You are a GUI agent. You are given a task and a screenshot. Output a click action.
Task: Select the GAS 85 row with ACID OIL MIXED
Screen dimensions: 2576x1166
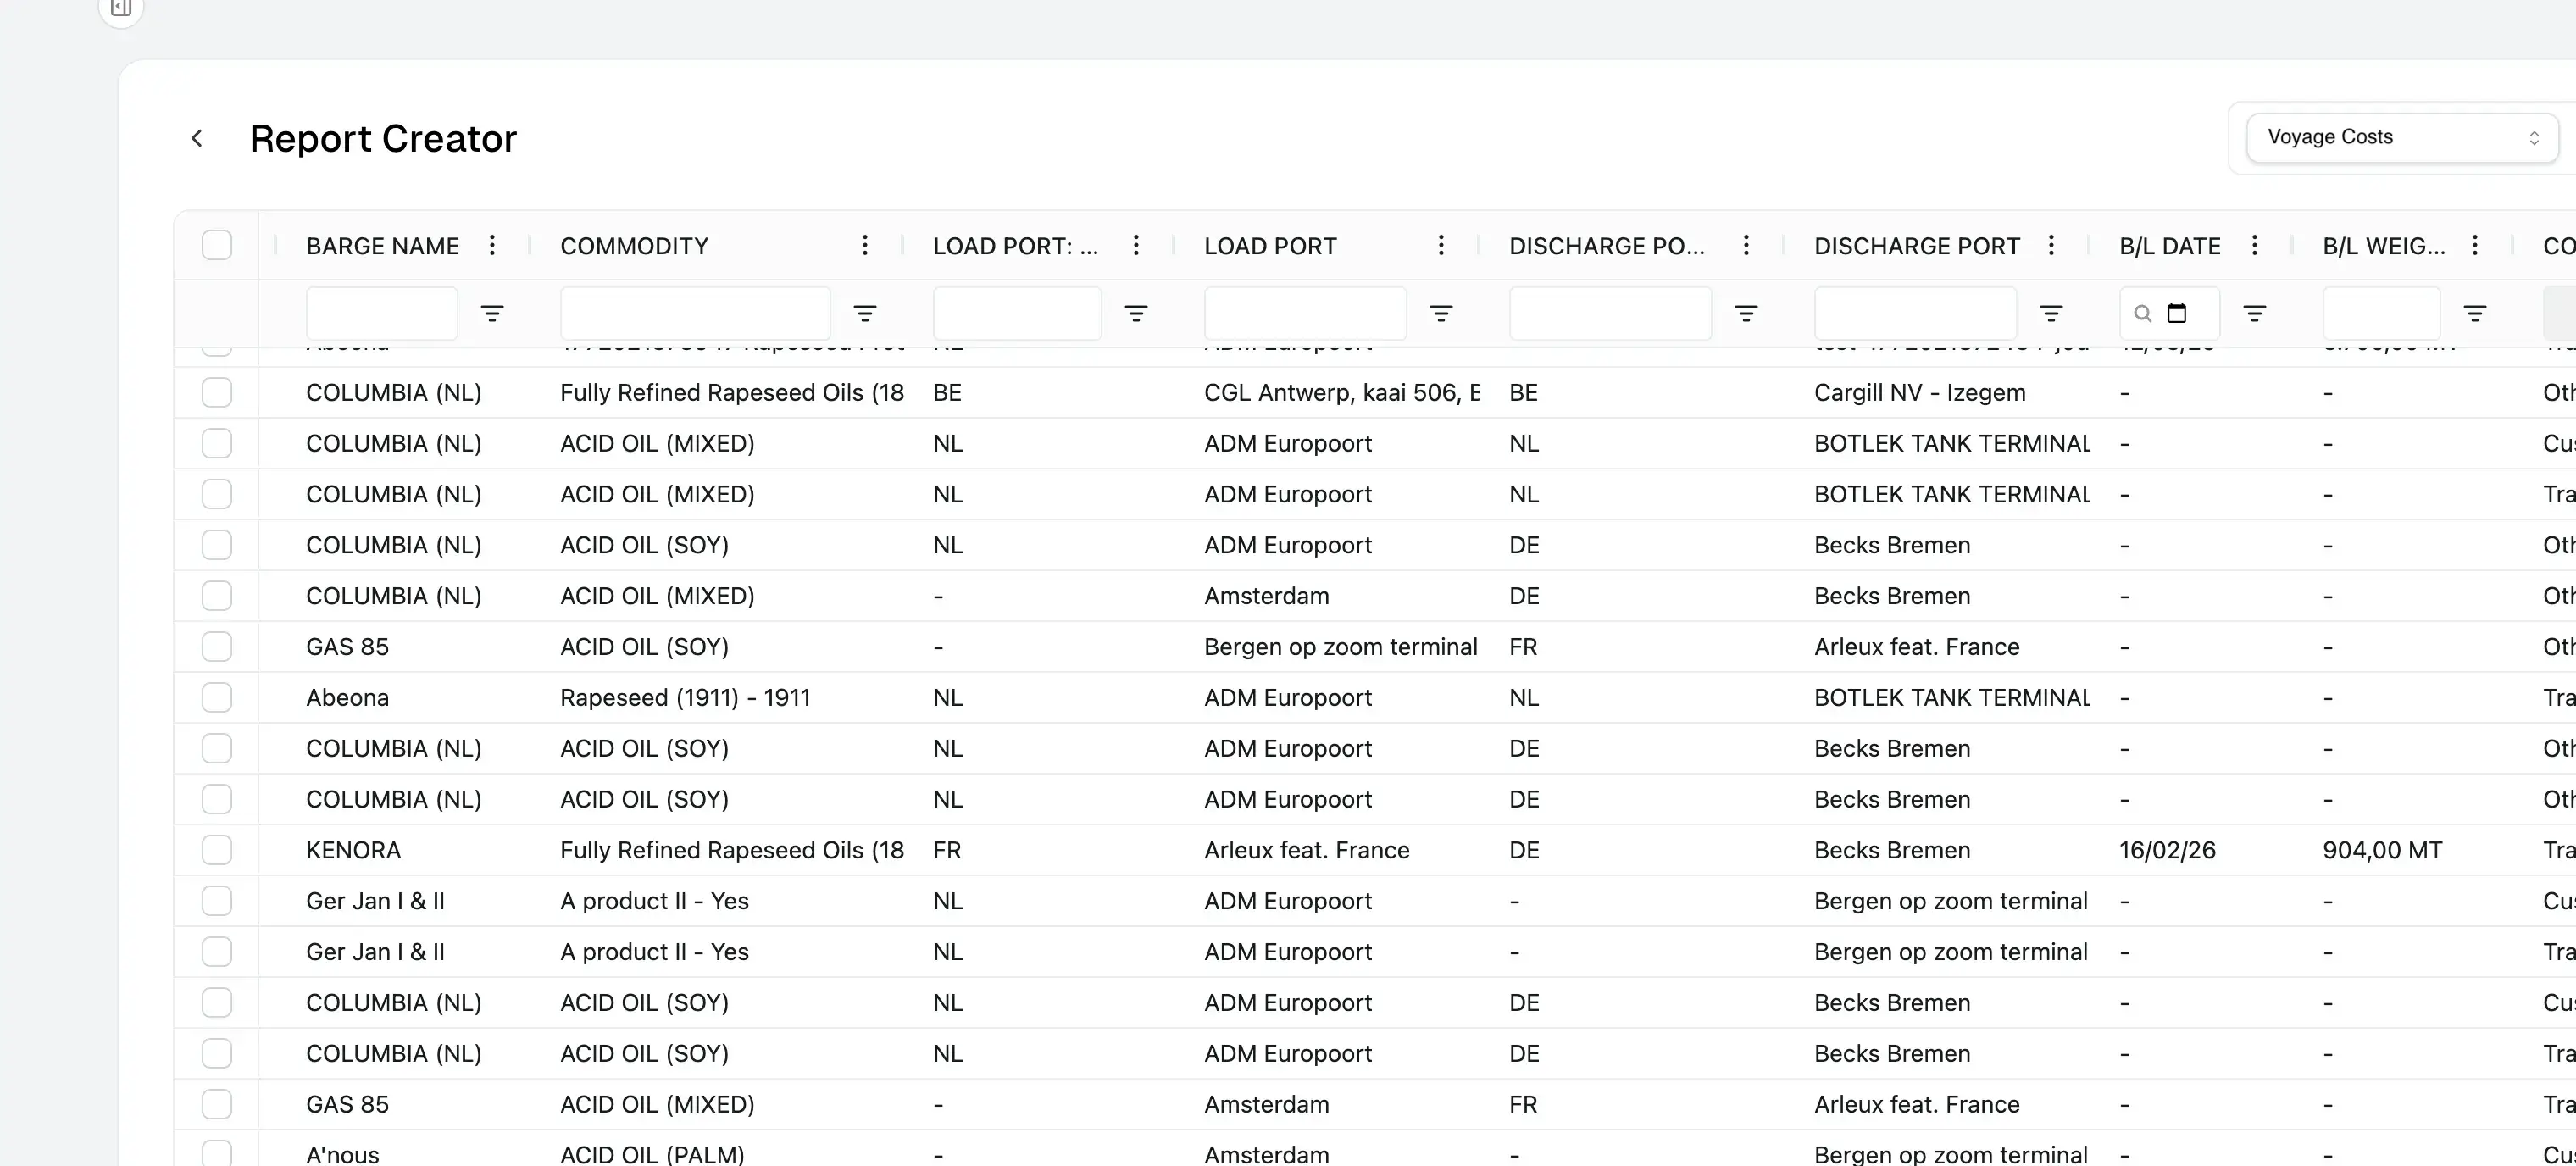coord(216,1104)
